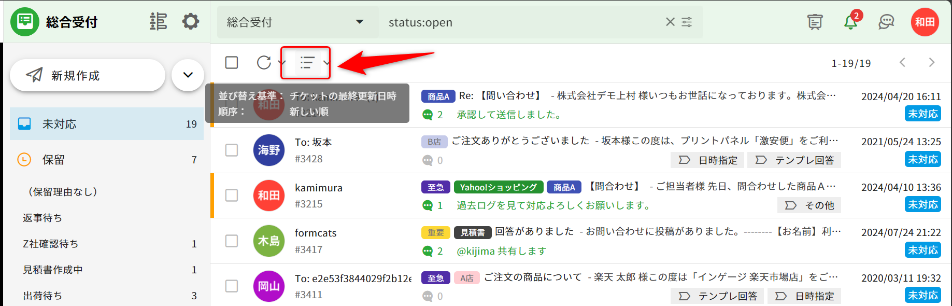
Task: Open the notification bell with badge
Action: tap(850, 22)
